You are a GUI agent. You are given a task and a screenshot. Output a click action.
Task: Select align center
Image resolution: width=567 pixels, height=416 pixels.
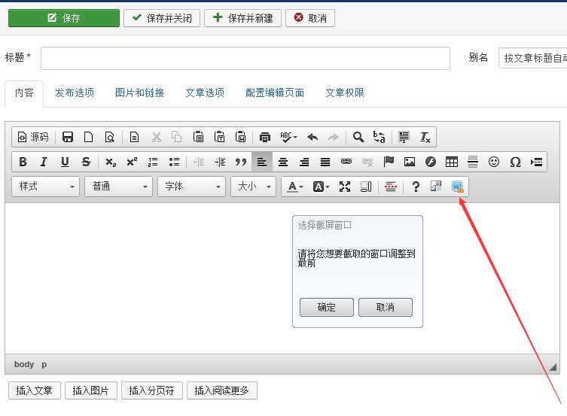point(283,162)
